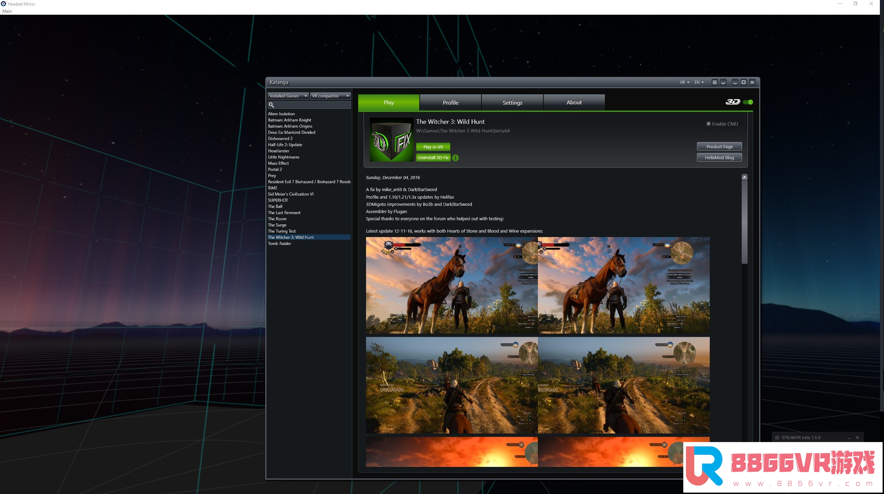Viewport: 884px width, 494px height.
Task: Select The Witcher 3: Wild Hunt list entry
Action: coord(309,237)
